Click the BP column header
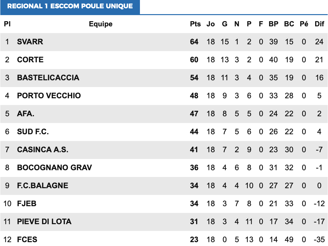Image resolution: width=328 pixels, height=246 pixels. (273, 24)
